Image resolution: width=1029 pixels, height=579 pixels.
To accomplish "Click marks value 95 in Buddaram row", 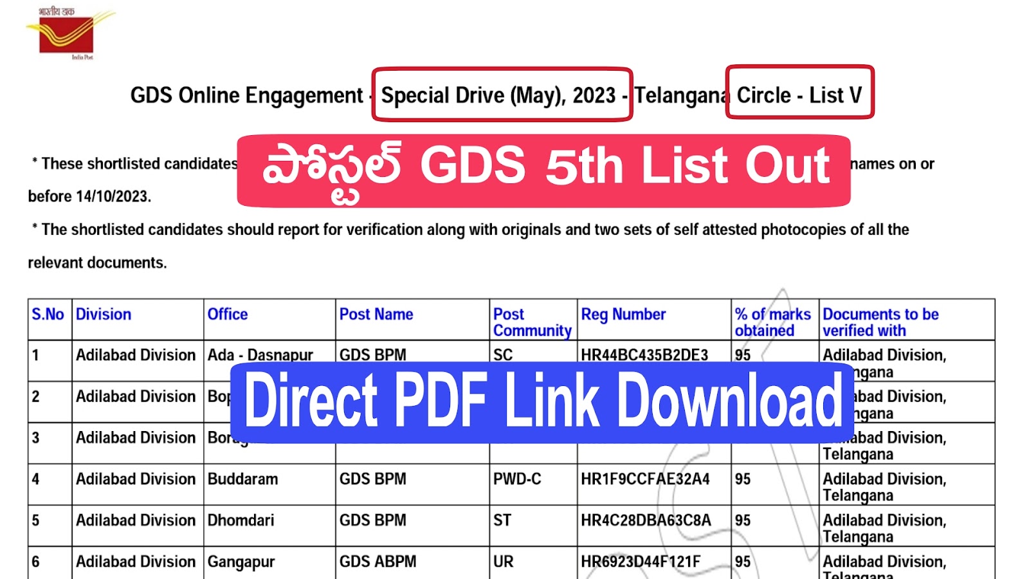I will 743,479.
